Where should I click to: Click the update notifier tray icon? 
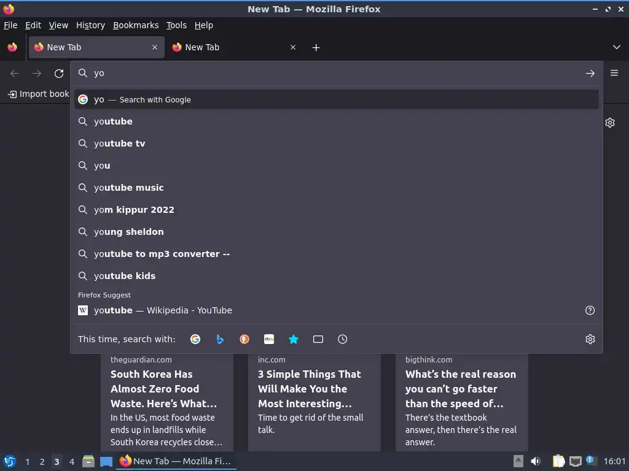pos(591,461)
